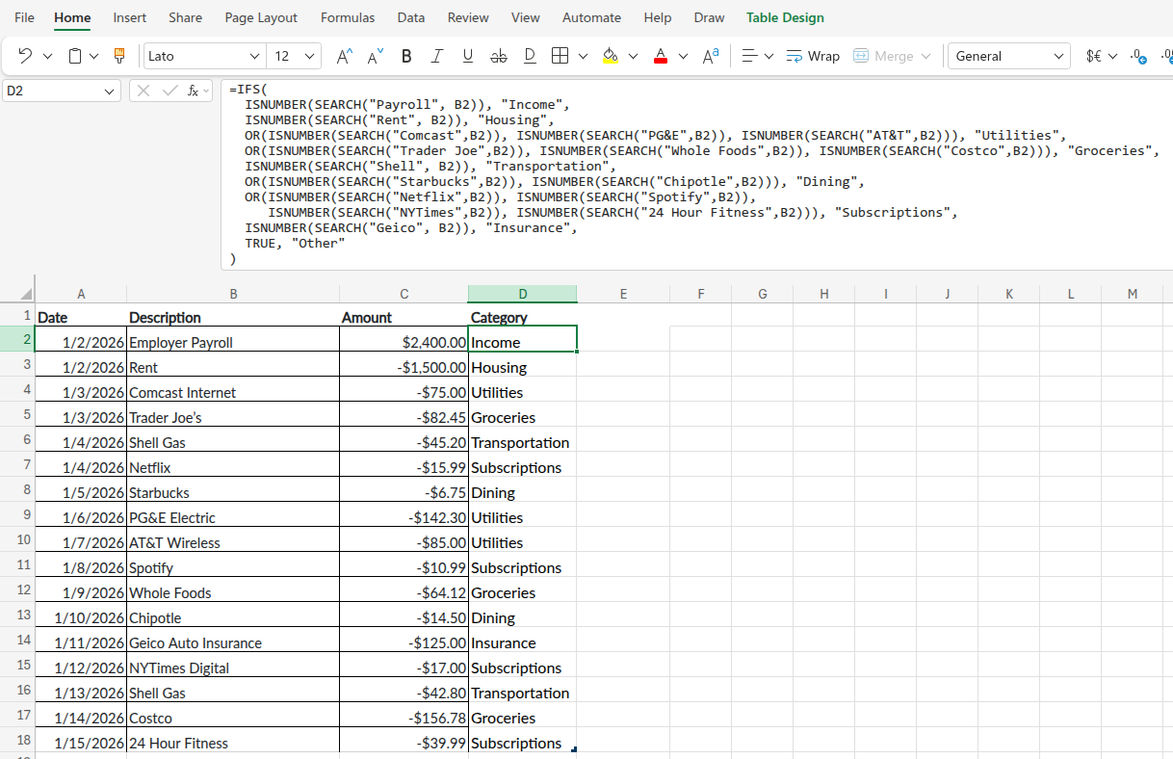Expand the font color palette arrow
This screenshot has height=759, width=1173.
[x=683, y=56]
